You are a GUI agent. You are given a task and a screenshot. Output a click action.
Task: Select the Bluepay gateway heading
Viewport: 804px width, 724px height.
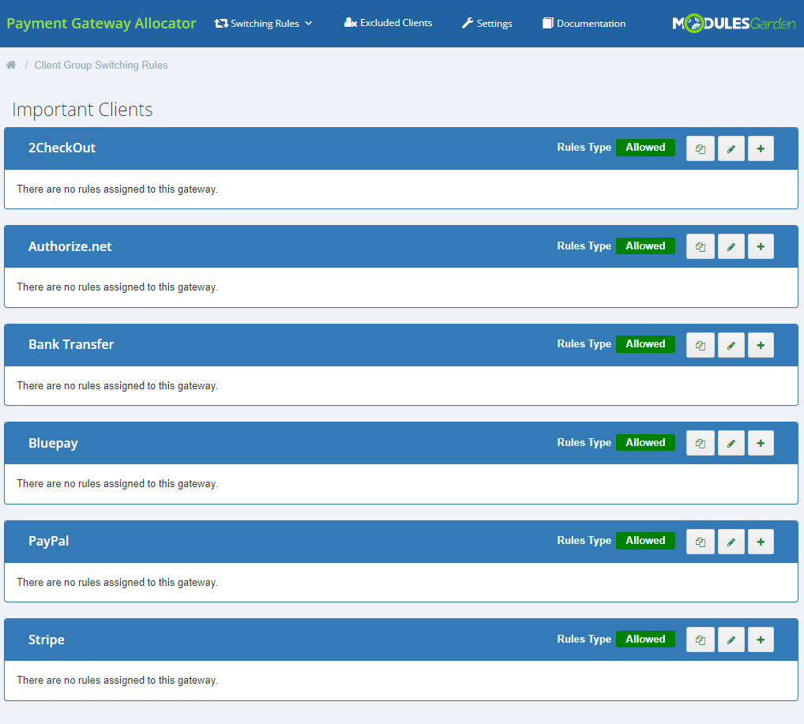[53, 443]
